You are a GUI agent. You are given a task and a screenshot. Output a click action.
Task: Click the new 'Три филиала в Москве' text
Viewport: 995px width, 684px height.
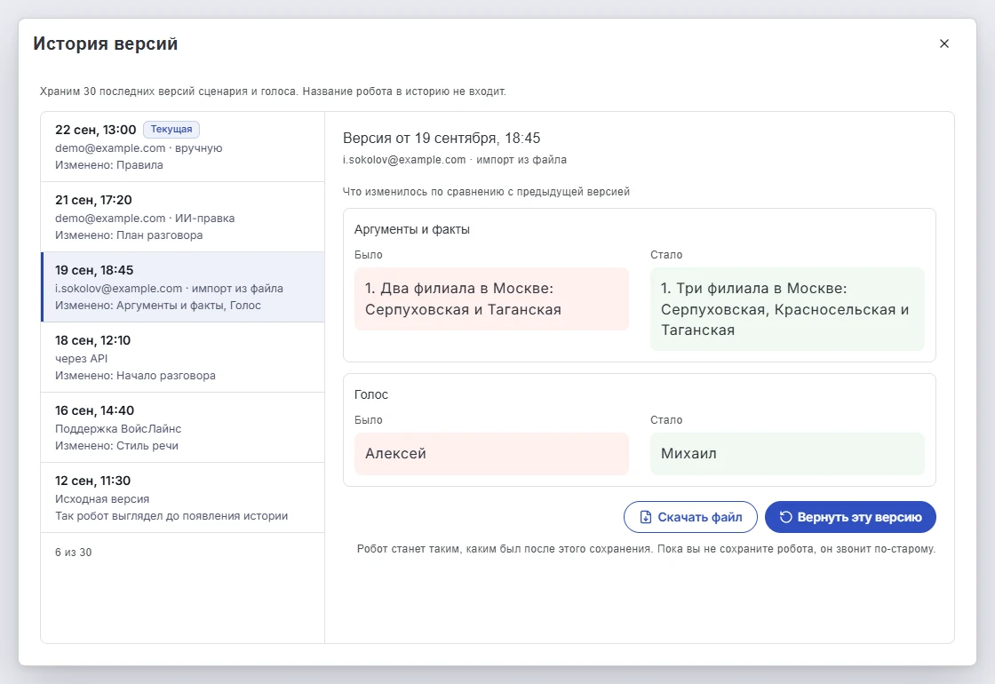(x=787, y=309)
